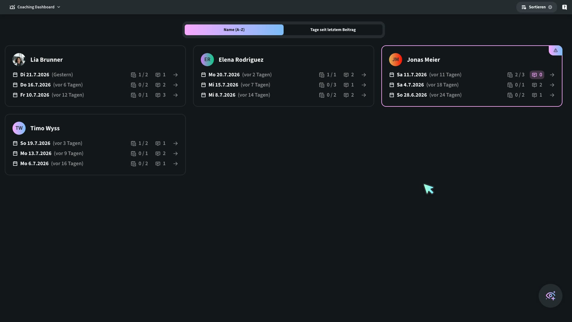Open Jonas's Sa 11.7.2026 entry arrow
572x322 pixels.
click(552, 75)
